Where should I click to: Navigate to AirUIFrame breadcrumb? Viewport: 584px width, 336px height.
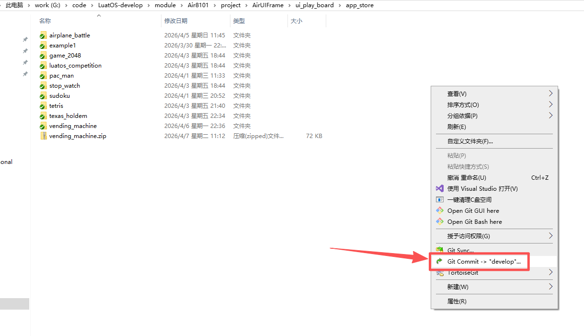268,5
